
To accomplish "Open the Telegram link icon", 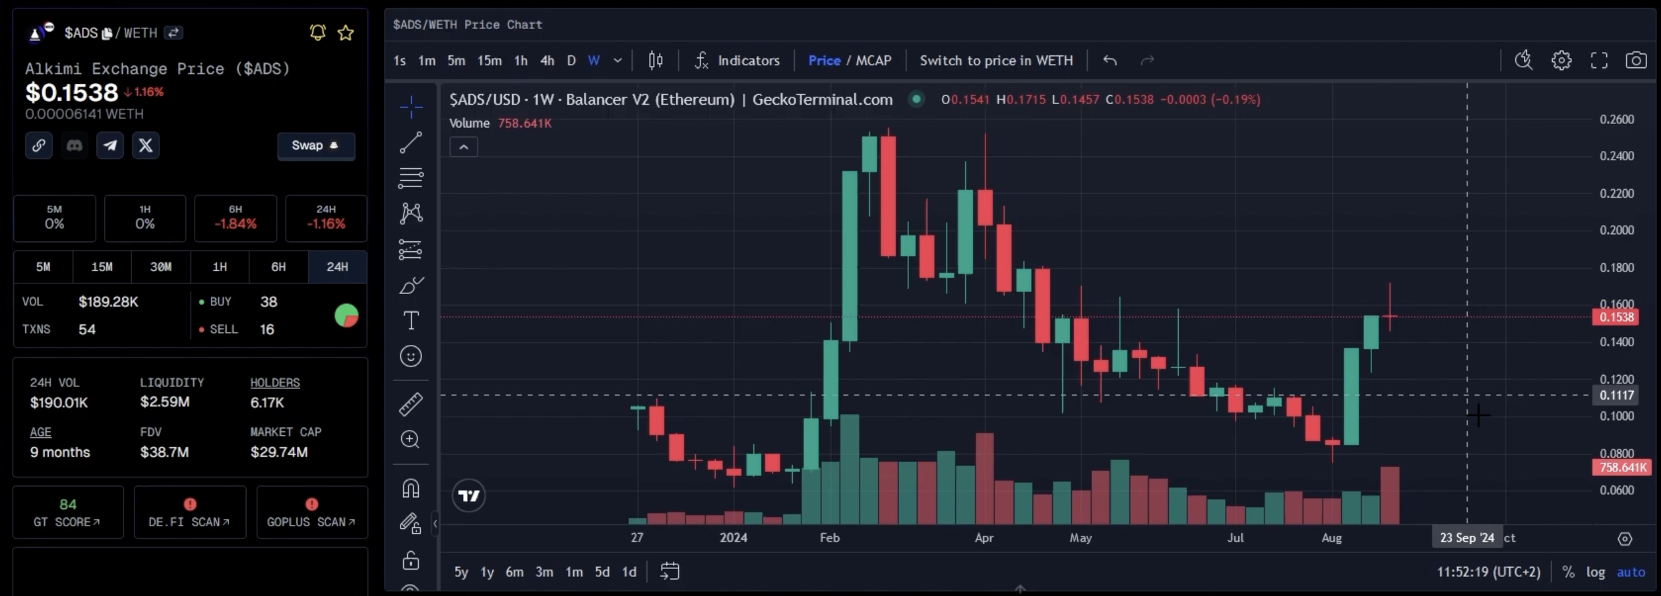I will click(x=110, y=146).
